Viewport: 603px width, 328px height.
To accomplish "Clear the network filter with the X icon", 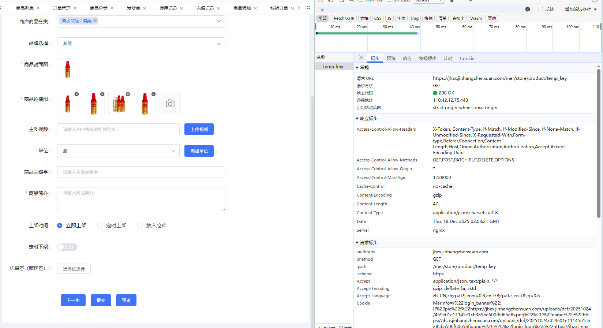I will 527,9.
